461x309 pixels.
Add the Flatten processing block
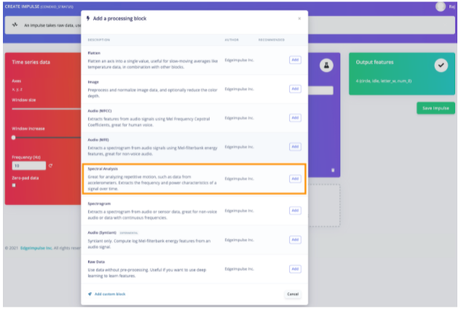[295, 60]
